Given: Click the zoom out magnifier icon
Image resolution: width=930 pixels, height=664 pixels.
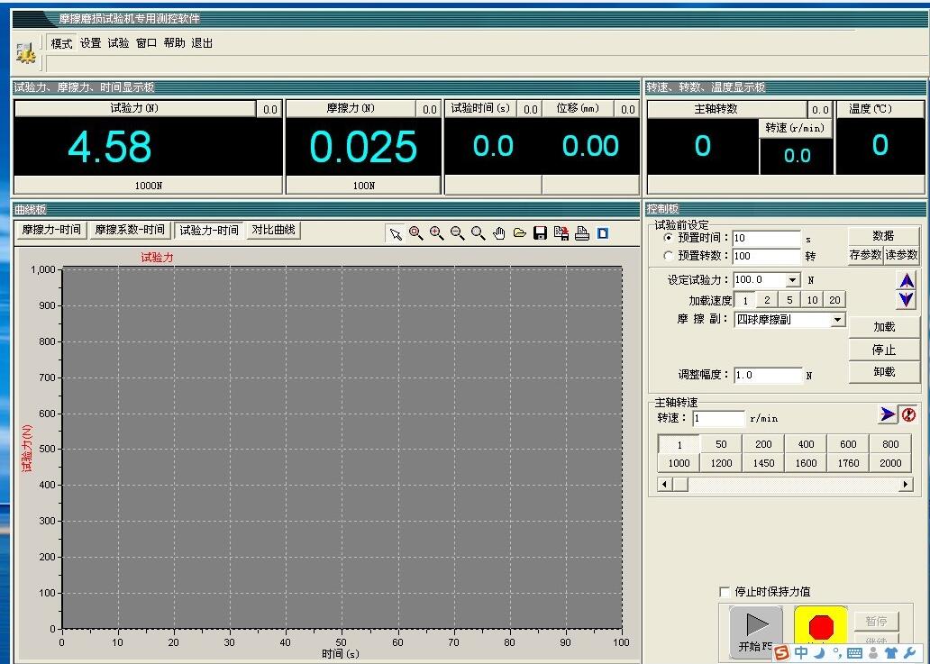Looking at the screenshot, I should [x=458, y=233].
